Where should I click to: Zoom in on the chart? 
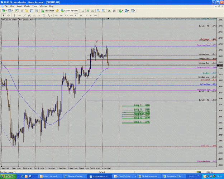98,11
